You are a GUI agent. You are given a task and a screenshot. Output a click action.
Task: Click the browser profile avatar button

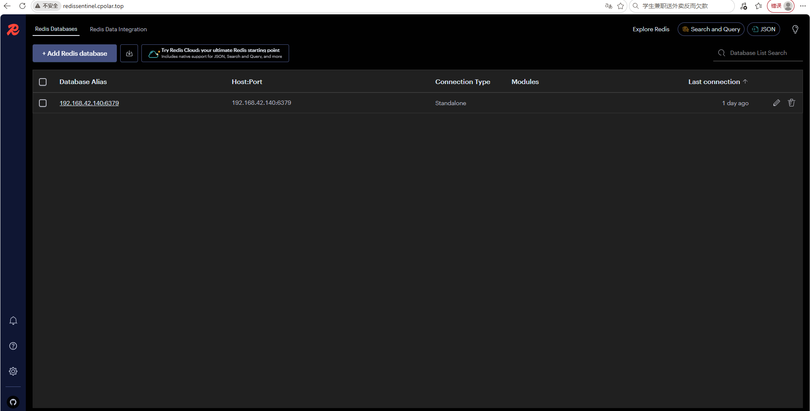pyautogui.click(x=781, y=6)
